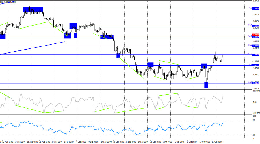Screen dimensions: 260x144
Task: Select the red horizontal line at the 1.3482 level
Action: coord(126,35)
